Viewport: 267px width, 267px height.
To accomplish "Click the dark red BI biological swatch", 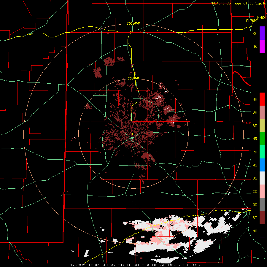I will point(262,218).
